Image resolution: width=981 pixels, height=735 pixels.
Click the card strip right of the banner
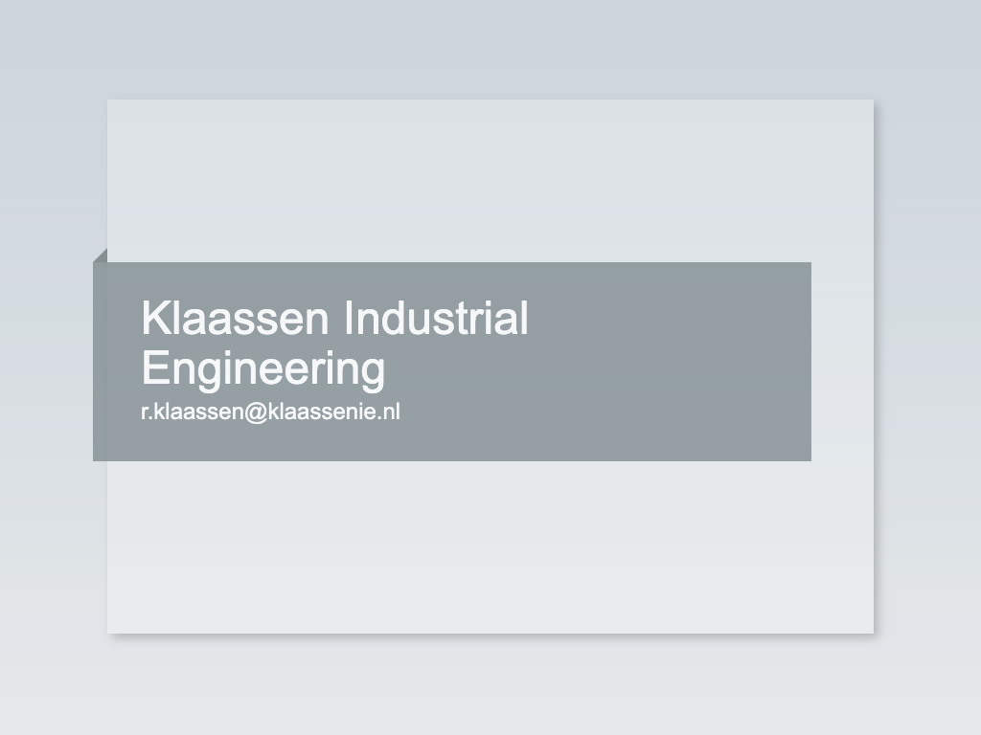coord(842,362)
